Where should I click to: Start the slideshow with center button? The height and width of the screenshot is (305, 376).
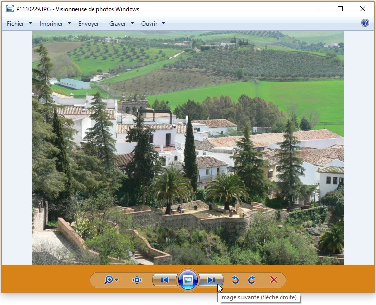click(x=188, y=280)
